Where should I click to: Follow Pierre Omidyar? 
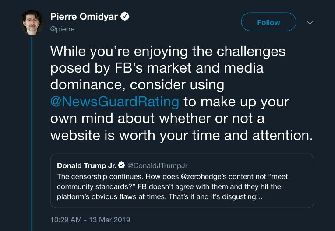coord(268,22)
